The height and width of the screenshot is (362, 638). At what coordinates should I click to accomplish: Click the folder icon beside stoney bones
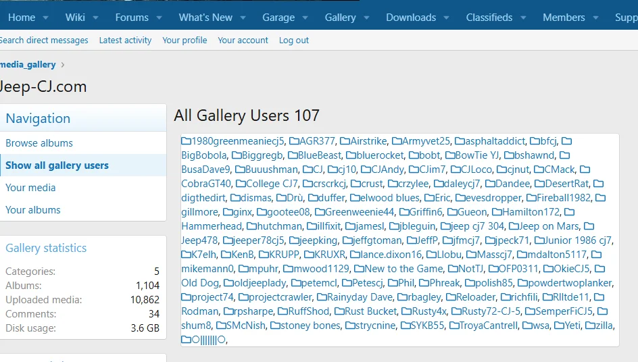coord(275,326)
